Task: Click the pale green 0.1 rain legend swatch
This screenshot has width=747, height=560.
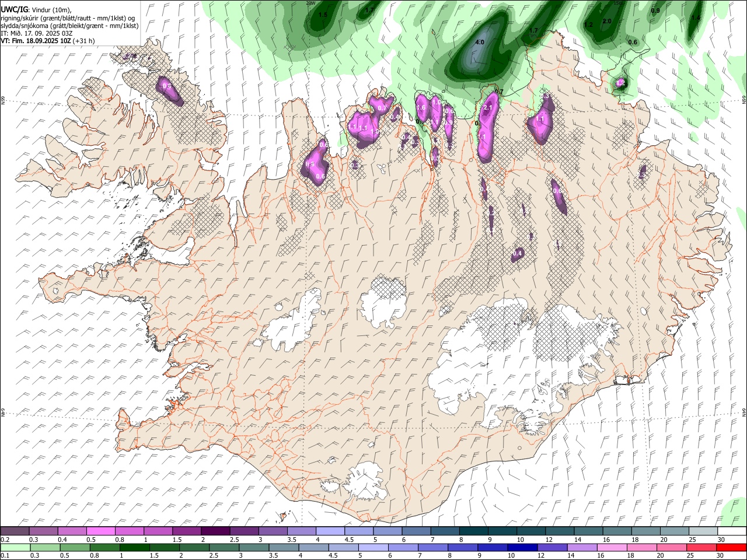Action: 16,547
